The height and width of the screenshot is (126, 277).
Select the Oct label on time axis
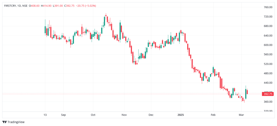coord(93,115)
